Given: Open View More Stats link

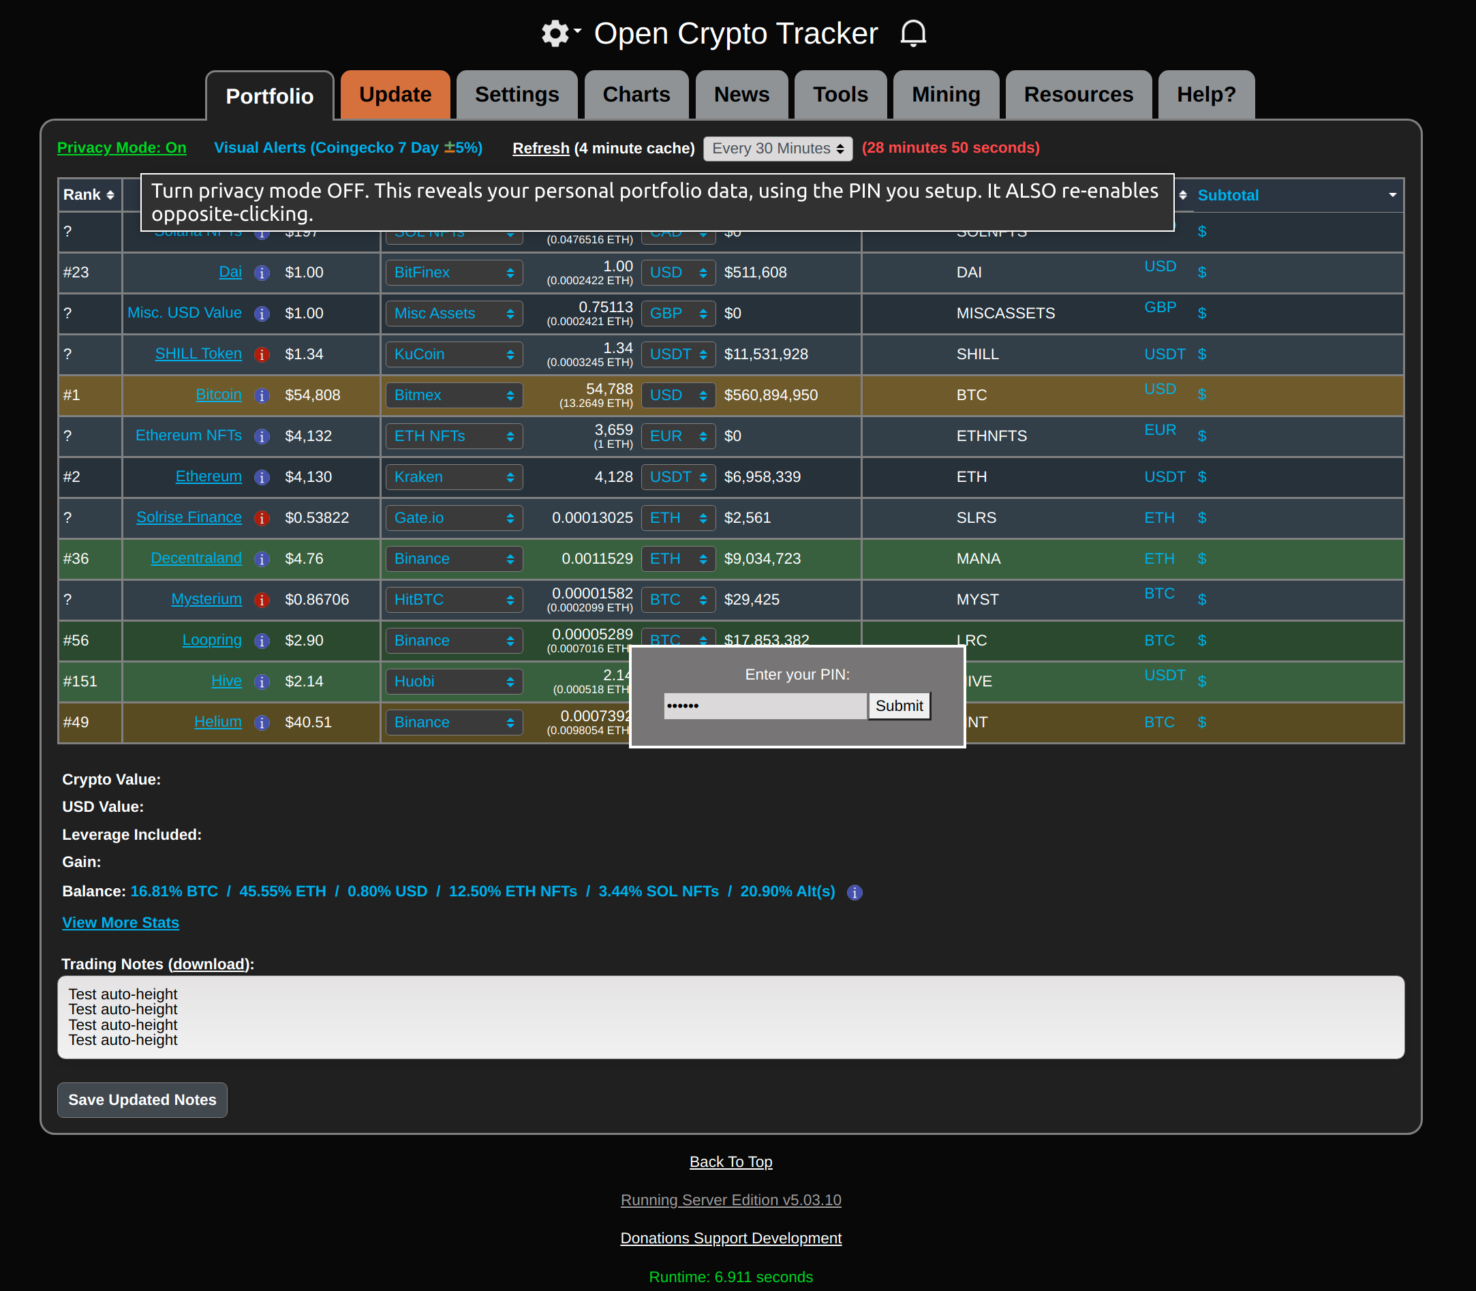Looking at the screenshot, I should (121, 923).
